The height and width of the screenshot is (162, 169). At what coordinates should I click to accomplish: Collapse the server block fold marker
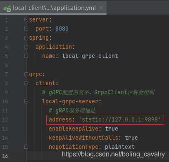(x=26, y=20)
